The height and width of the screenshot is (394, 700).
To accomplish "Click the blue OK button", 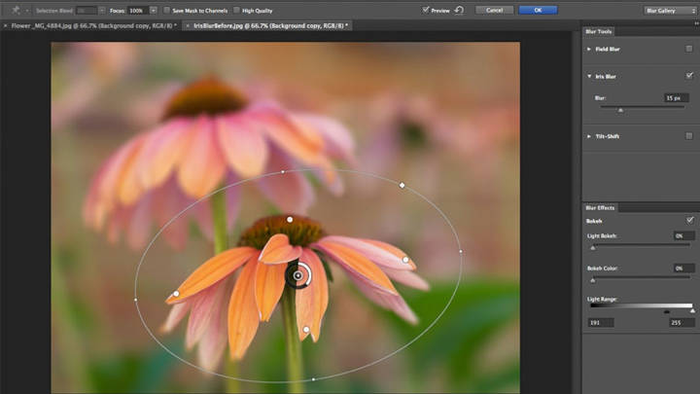I will pyautogui.click(x=538, y=10).
